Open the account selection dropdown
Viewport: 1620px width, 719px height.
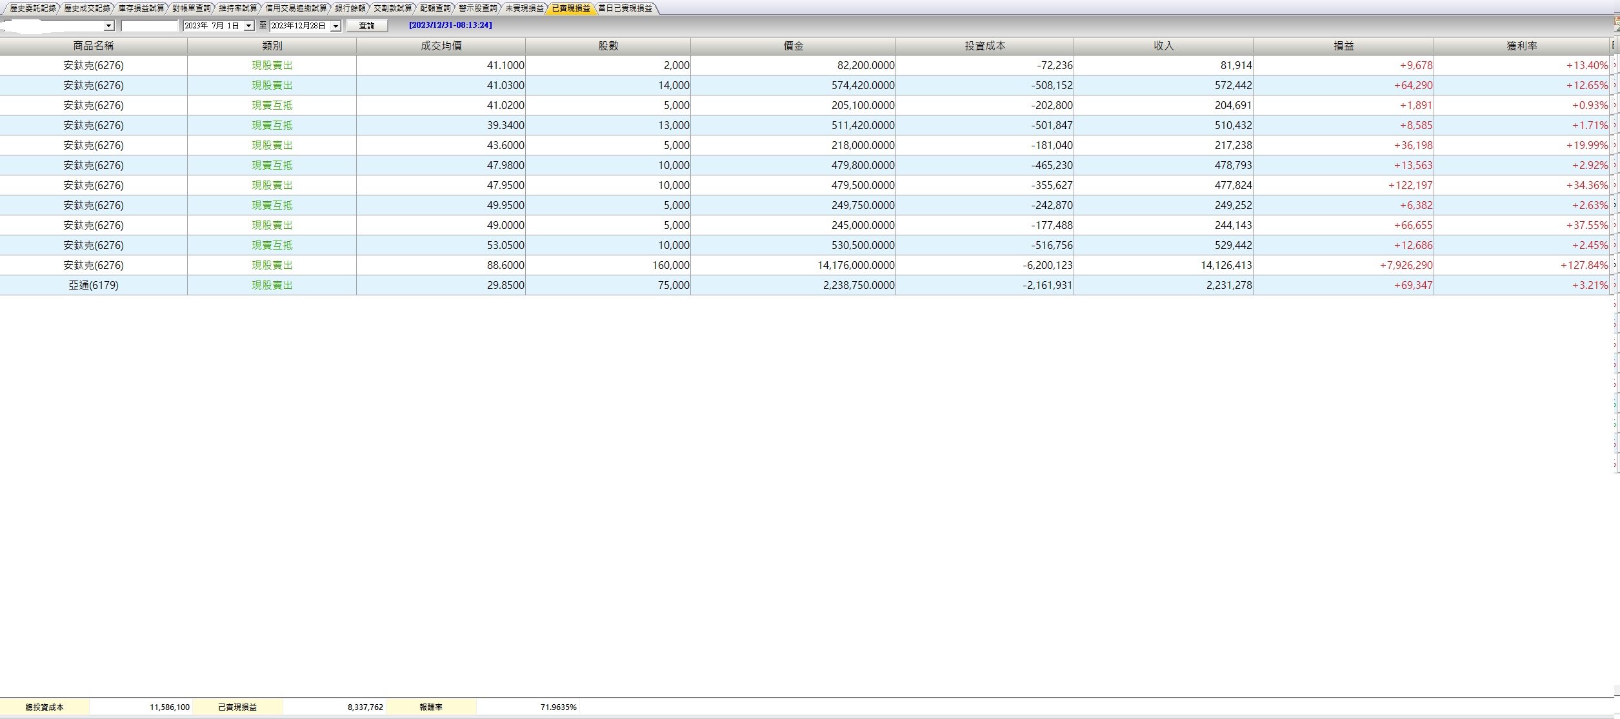(x=109, y=26)
